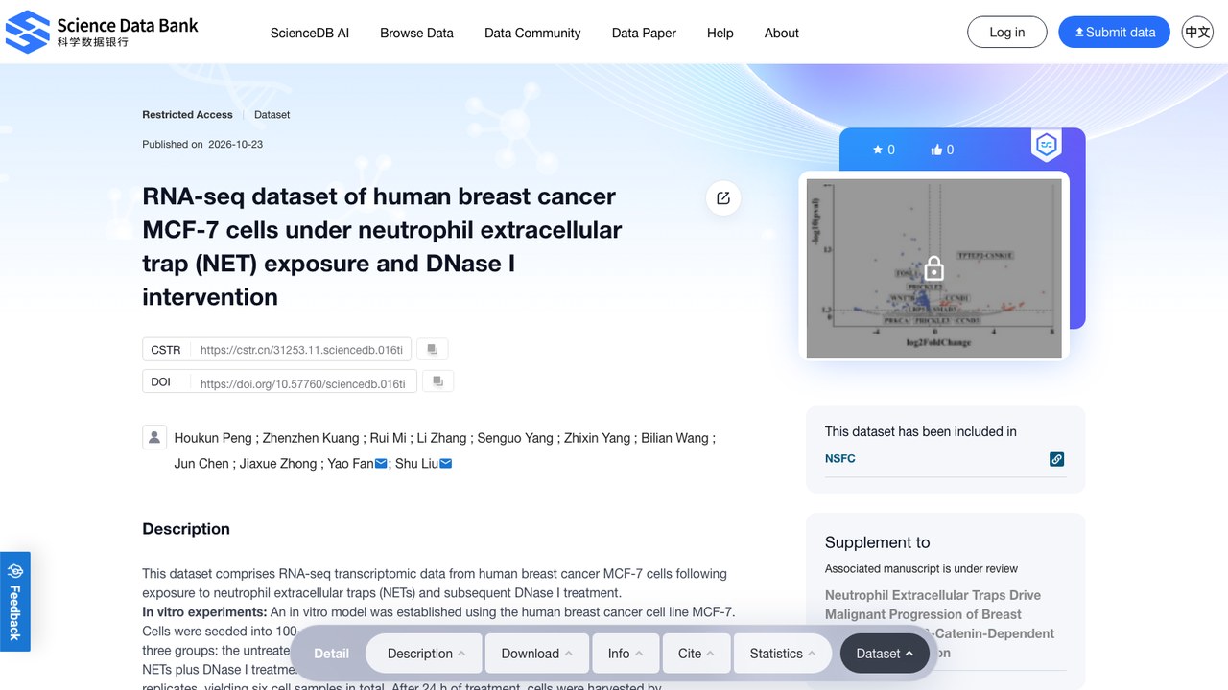Copy the DOI link with its copy icon

tap(438, 381)
